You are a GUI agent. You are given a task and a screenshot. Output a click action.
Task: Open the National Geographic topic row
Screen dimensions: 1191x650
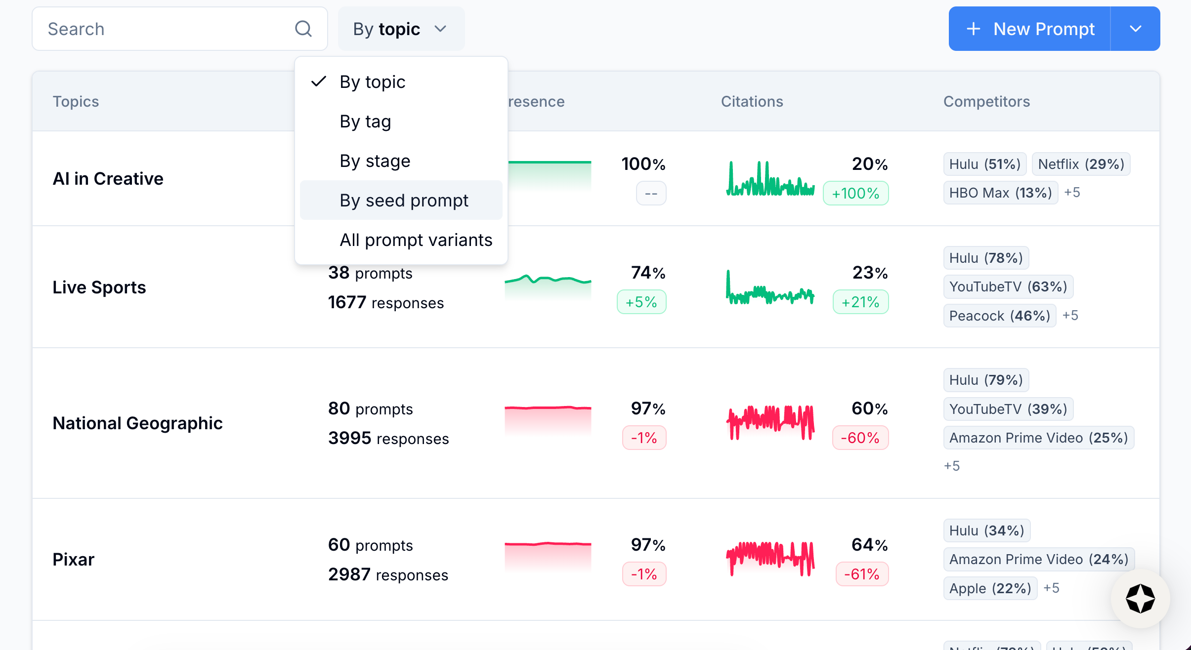click(x=137, y=423)
